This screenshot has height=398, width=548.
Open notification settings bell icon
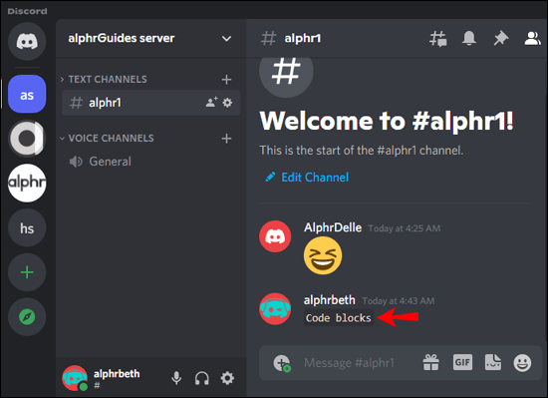coord(469,38)
